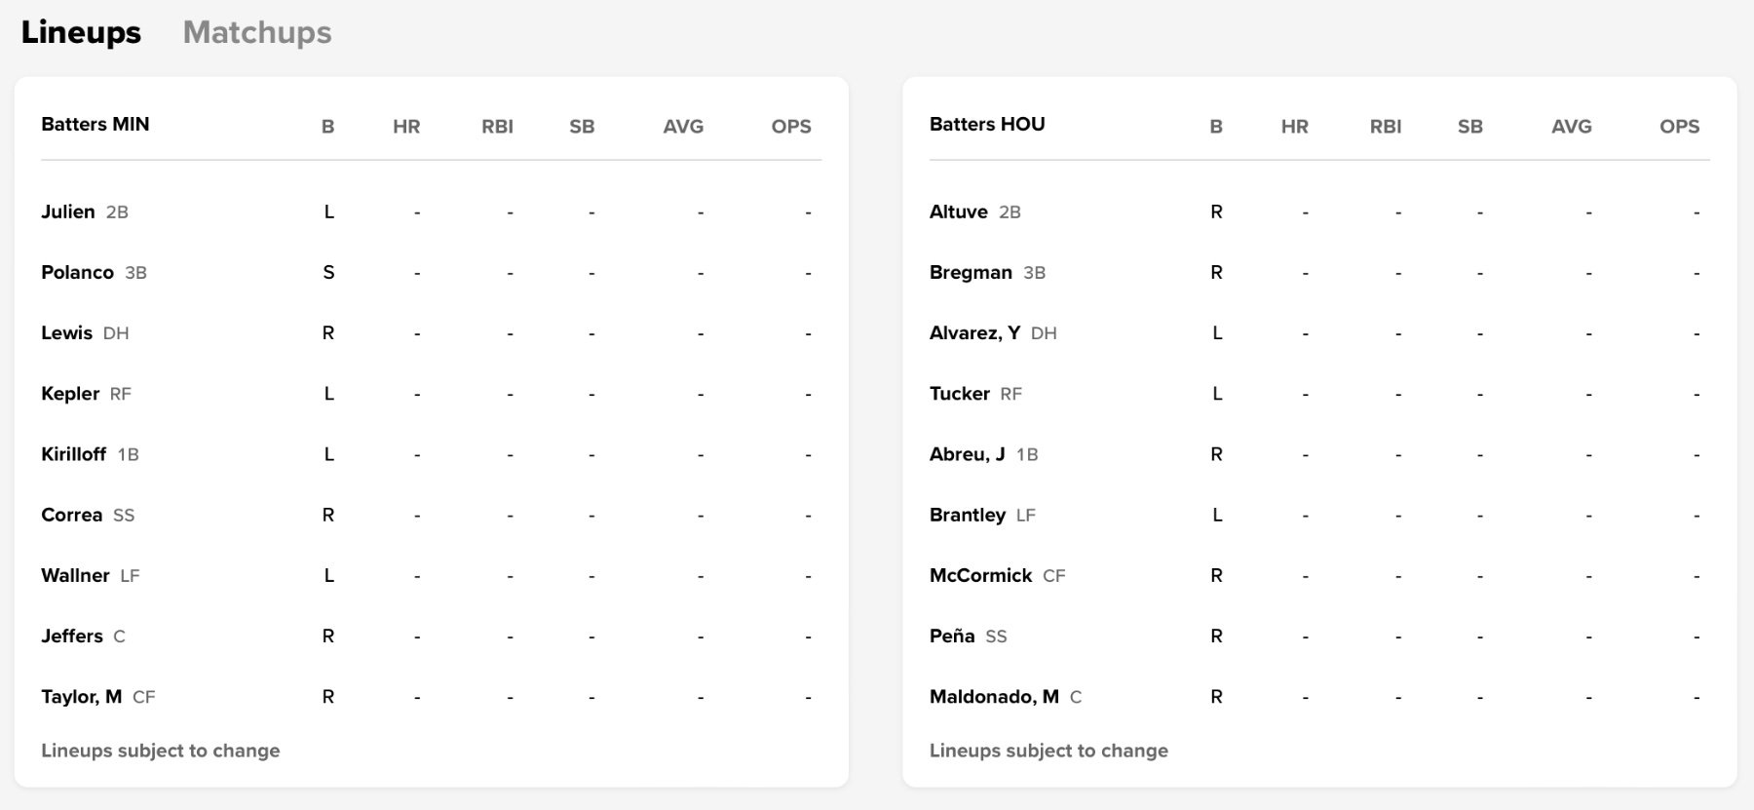Click the RBI column in HOU table

1385,127
